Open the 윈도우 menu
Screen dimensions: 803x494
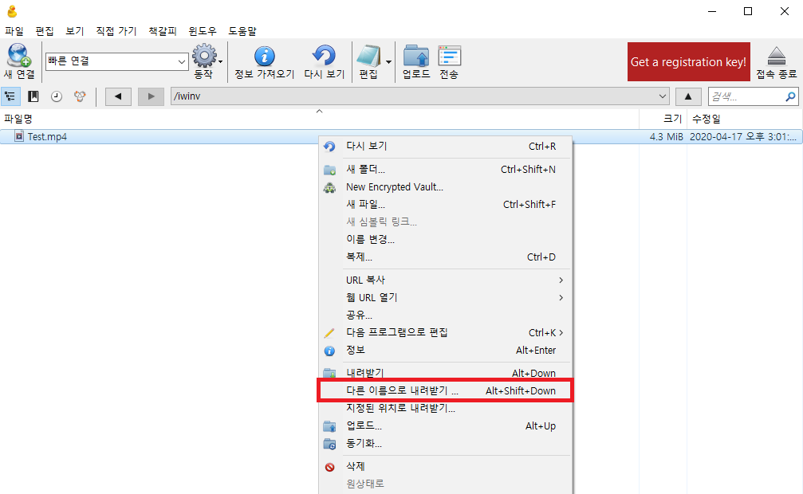pyautogui.click(x=203, y=31)
